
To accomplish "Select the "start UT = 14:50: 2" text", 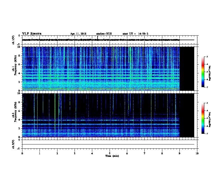I will [x=135, y=34].
